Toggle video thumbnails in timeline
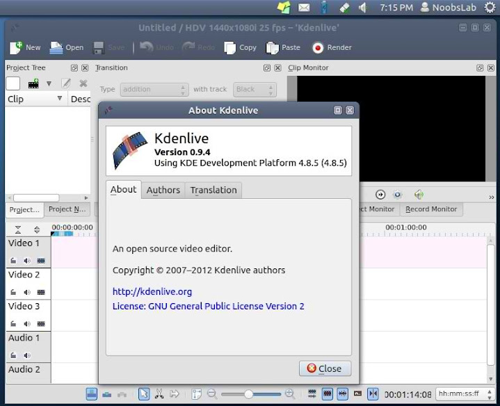The height and width of the screenshot is (406, 500). point(327,394)
